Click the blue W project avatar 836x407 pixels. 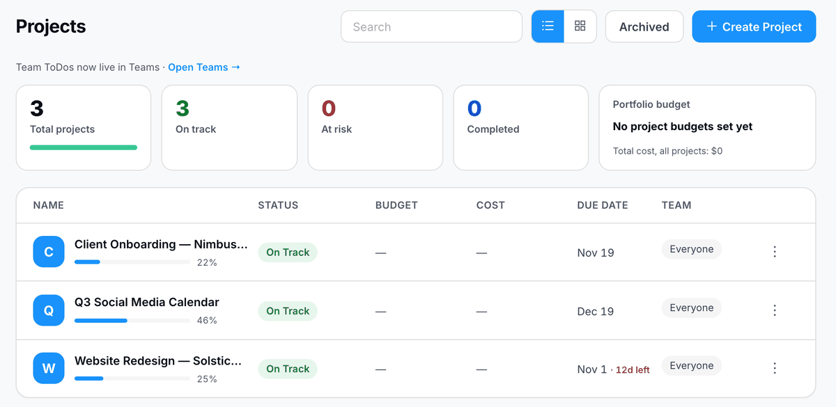[x=49, y=368]
